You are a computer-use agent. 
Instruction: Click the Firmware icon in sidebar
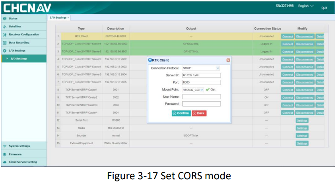tap(5, 154)
